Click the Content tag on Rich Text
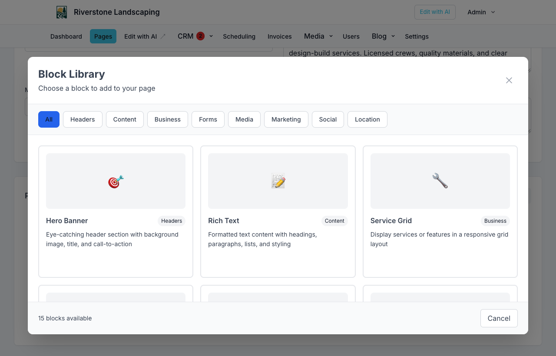The height and width of the screenshot is (356, 556). coord(334,221)
